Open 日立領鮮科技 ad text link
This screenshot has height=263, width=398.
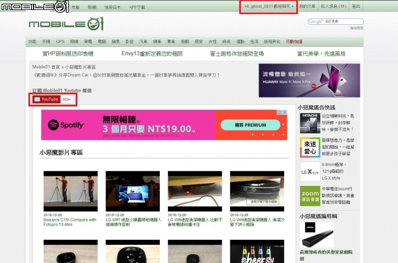[338, 123]
